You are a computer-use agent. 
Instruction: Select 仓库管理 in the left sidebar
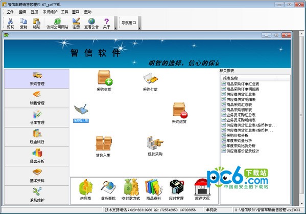pos(37,117)
